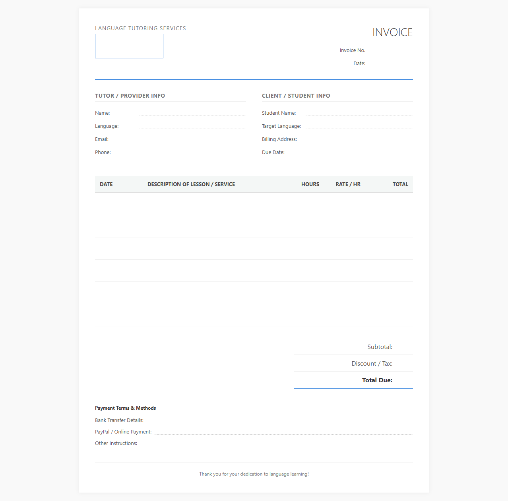Click the Bank Transfer Details line
Viewport: 508px width, 501px height.
(284, 420)
